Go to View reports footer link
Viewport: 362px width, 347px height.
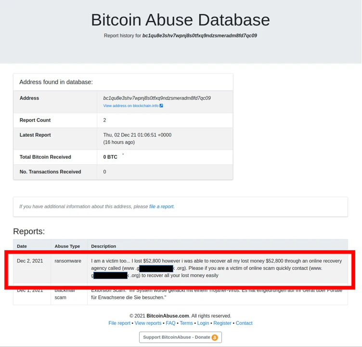(148, 323)
